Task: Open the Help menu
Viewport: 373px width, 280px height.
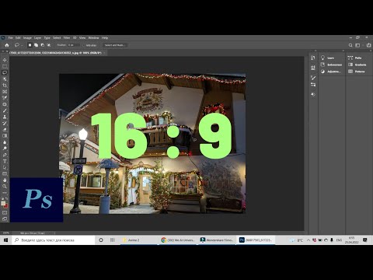Action: pyautogui.click(x=105, y=38)
